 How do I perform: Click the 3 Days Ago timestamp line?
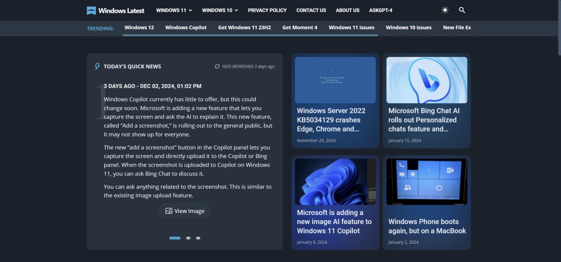coord(153,86)
